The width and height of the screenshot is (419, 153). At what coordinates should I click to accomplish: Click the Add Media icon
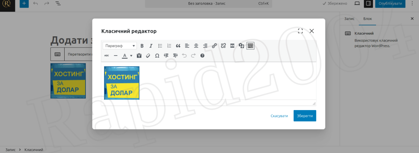coord(241,46)
